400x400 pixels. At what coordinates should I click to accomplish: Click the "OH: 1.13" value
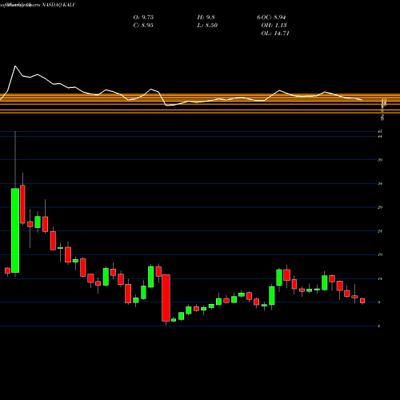pos(274,26)
